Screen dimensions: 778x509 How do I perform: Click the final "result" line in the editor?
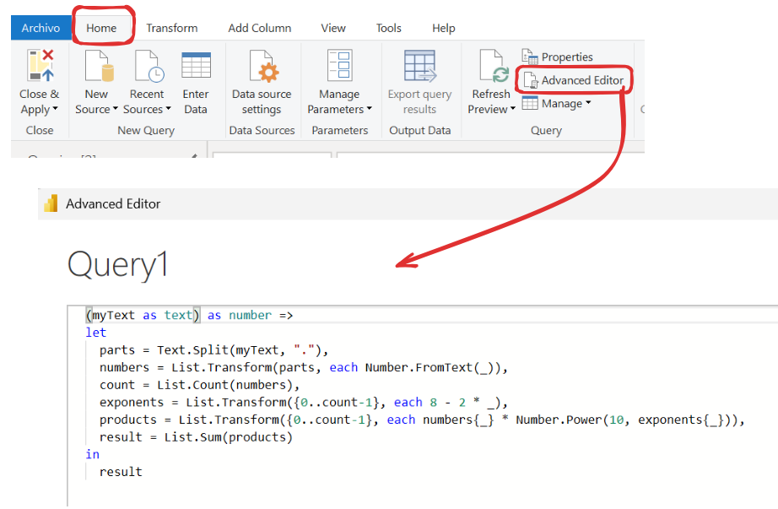click(121, 472)
